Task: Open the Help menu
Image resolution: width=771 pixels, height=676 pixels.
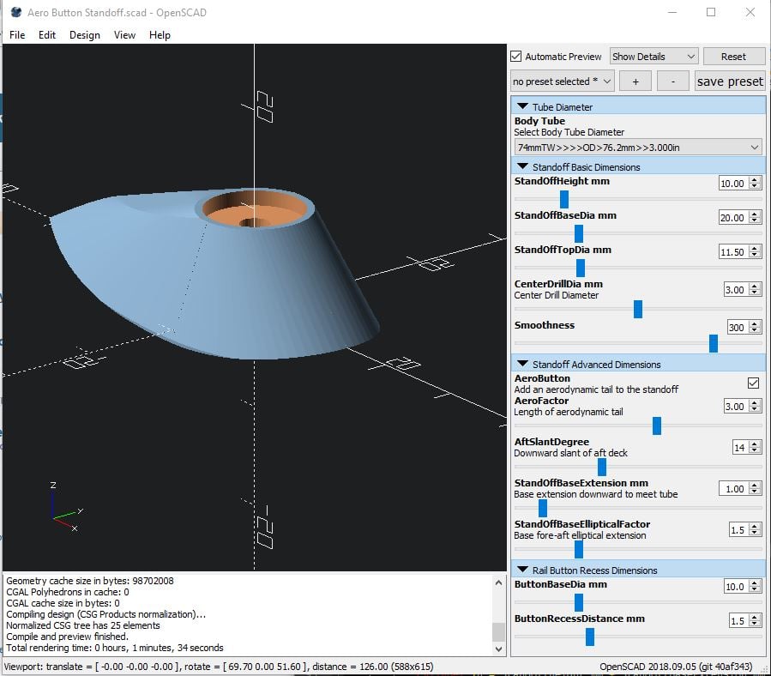Action: 160,35
